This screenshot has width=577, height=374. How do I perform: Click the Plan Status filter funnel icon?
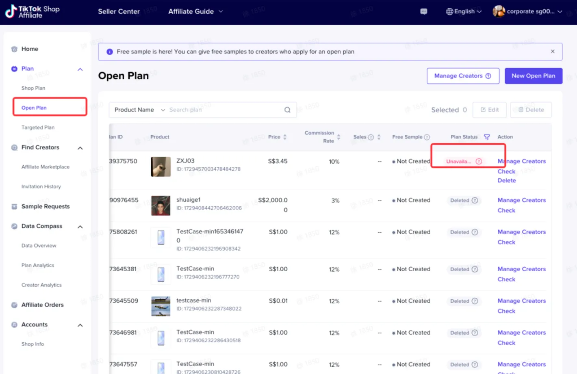tap(487, 137)
